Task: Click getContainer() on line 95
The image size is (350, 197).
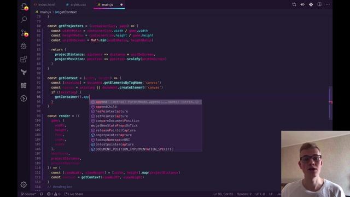Action: coord(68,97)
